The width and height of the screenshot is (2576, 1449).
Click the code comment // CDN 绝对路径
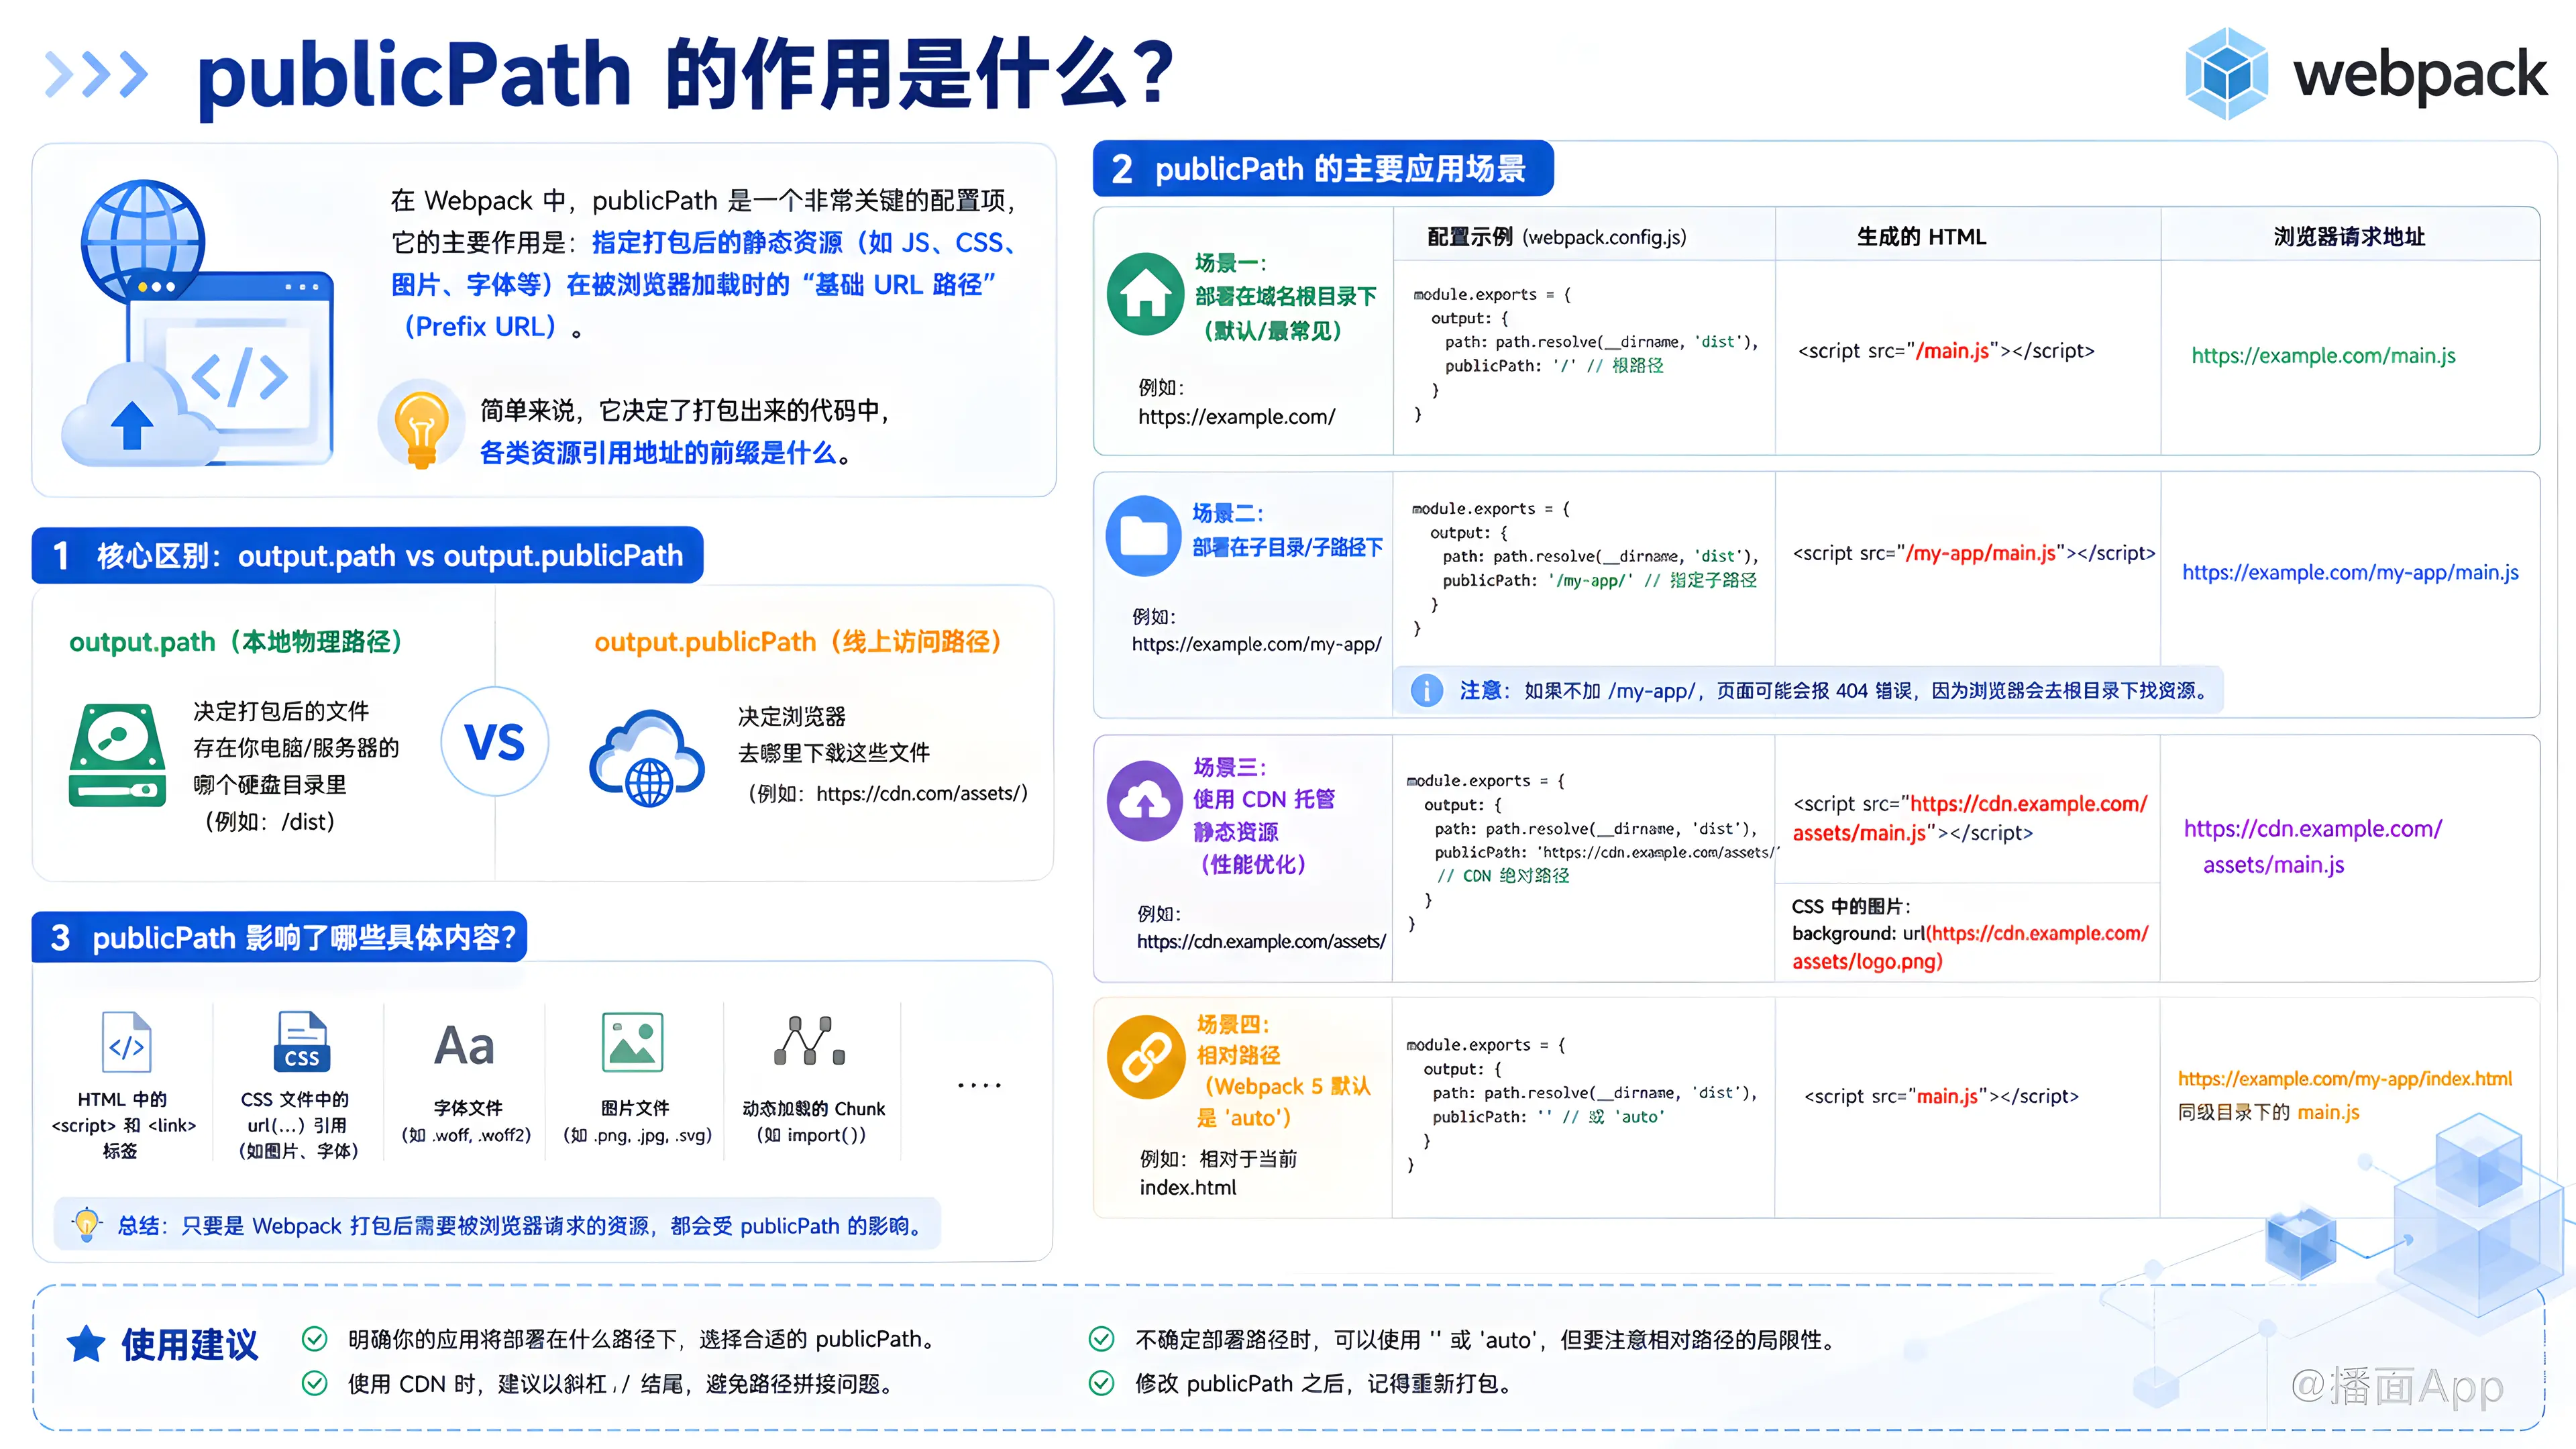point(1502,876)
